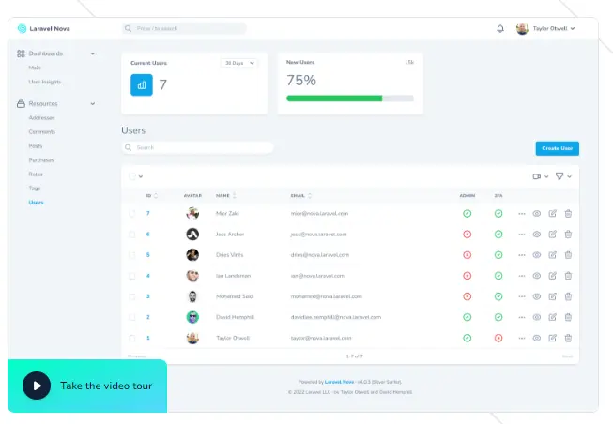This screenshot has height=424, width=613.
Task: Click the blue chart icon in Current Users
Action: click(141, 84)
